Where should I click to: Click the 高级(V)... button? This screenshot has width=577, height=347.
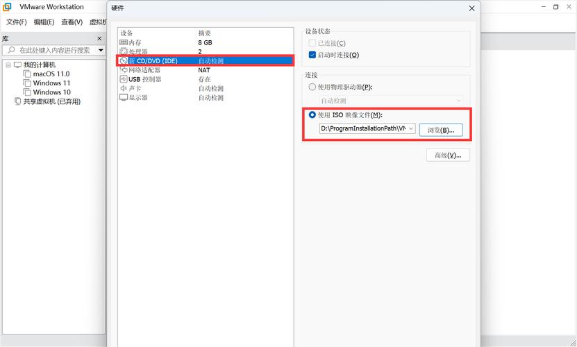(448, 155)
